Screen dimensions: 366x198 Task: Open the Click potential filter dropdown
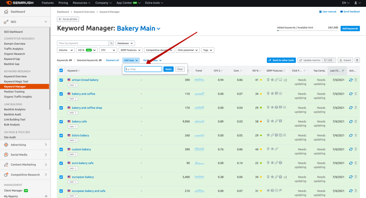click(188, 50)
